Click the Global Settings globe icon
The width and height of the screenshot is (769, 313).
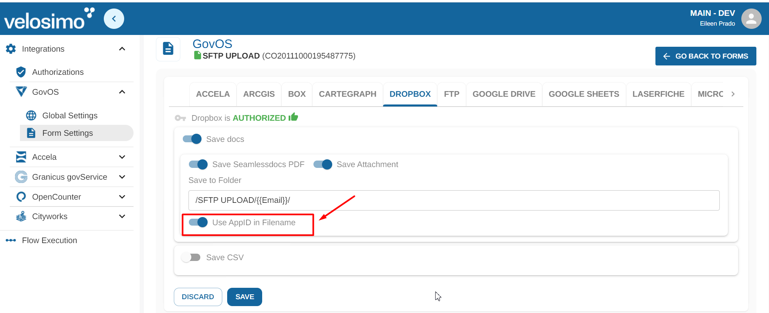point(31,115)
